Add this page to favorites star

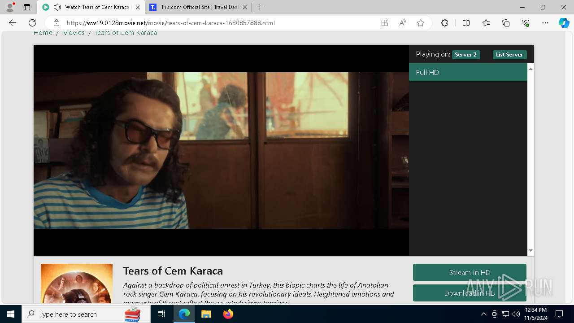click(421, 23)
